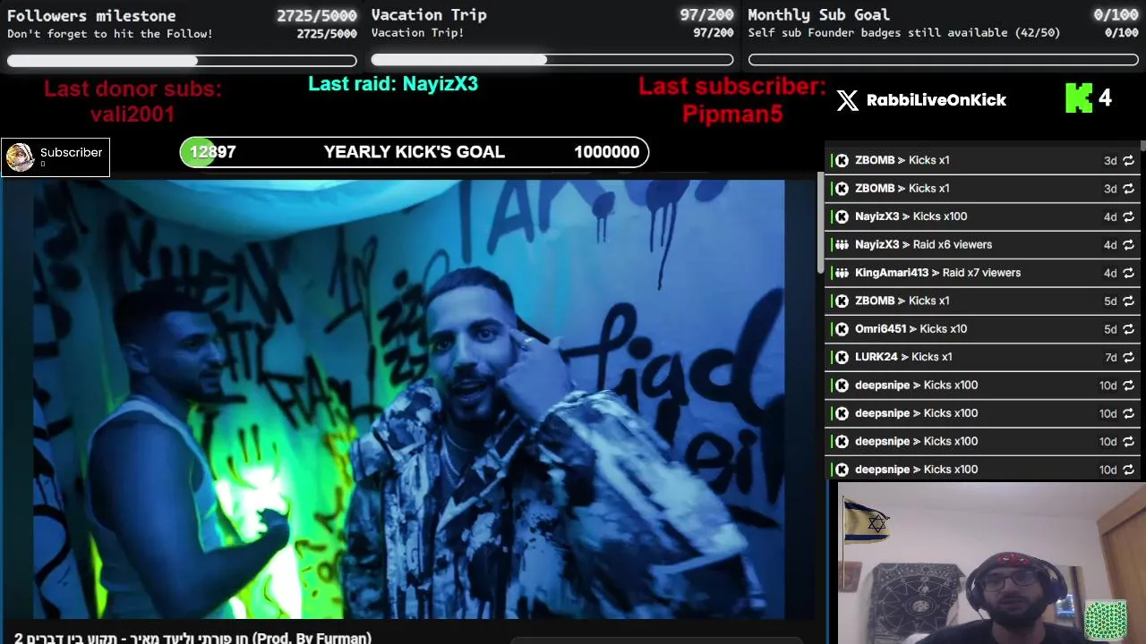
Task: Click the Kick icon on NayizX3 Kicks x100 row
Action: 842,216
